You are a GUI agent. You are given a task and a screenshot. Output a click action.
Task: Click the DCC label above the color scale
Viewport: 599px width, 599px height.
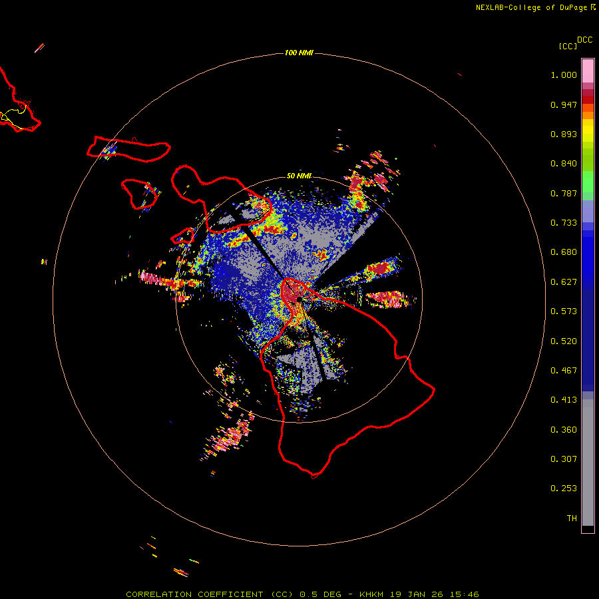coord(585,40)
